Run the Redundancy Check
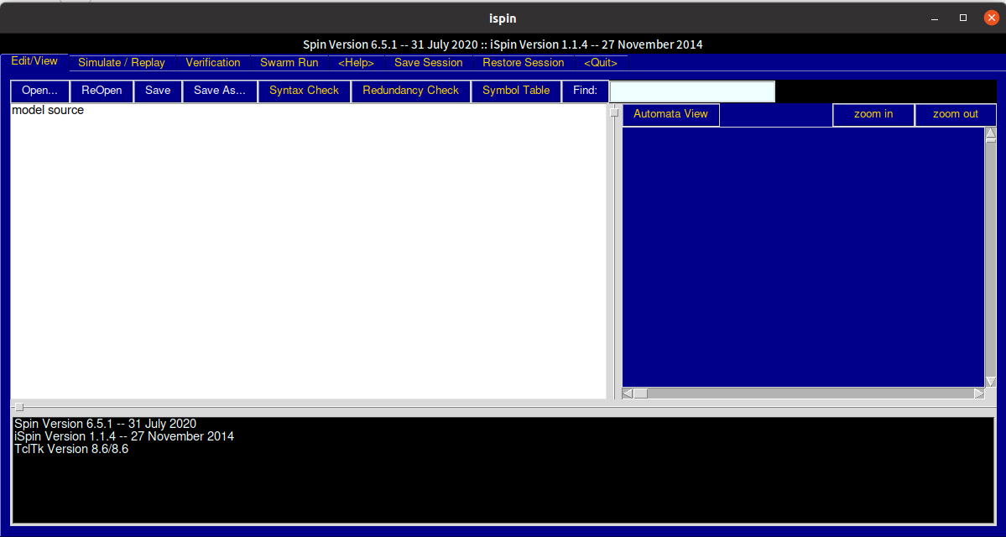 click(x=410, y=91)
